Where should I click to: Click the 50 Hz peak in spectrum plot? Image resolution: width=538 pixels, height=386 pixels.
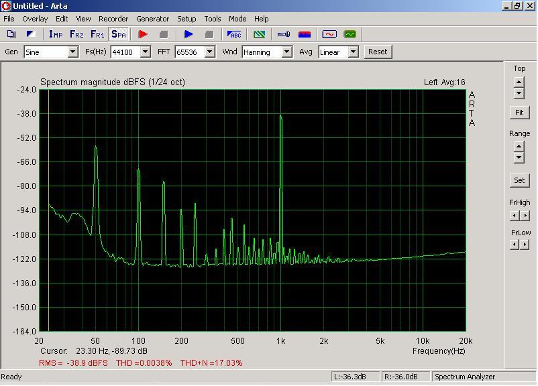96,147
